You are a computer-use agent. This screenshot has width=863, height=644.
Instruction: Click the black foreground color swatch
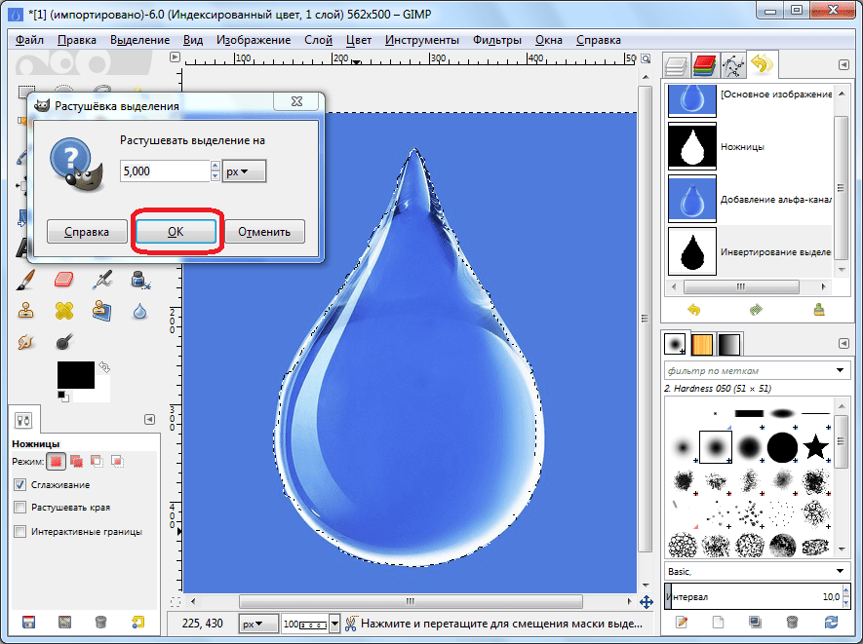point(74,374)
